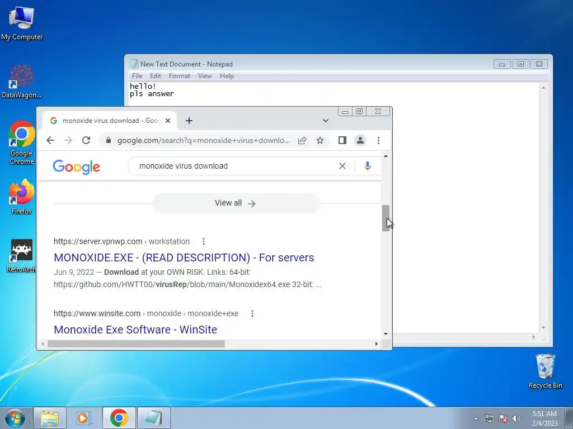
Task: Open Chrome profile avatar
Action: [x=360, y=140]
